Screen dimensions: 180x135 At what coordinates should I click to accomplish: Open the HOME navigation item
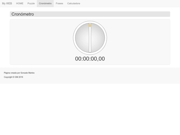tap(20, 3)
